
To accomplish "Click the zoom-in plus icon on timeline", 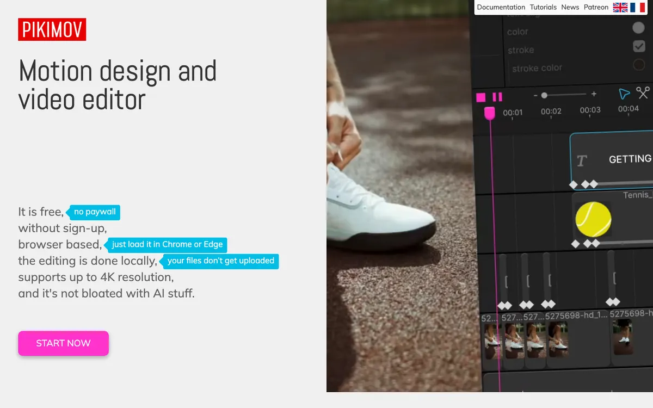I will (594, 95).
